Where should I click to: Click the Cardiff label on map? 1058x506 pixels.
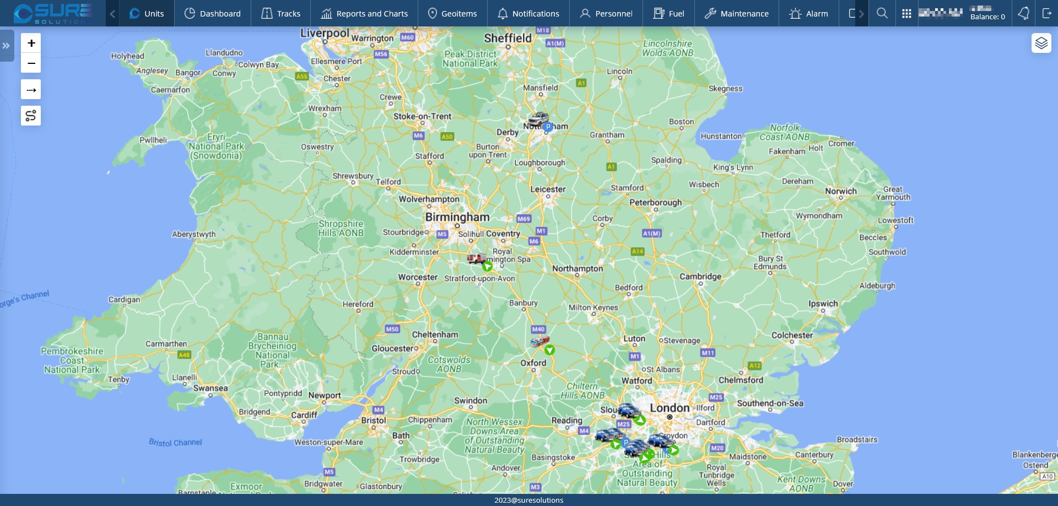304,415
